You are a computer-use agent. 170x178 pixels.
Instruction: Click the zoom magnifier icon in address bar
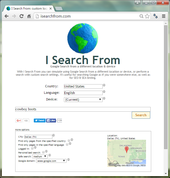point(141,16)
